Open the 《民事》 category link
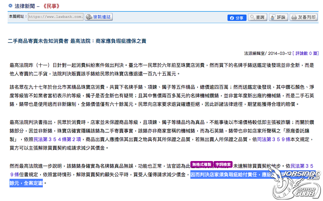The width and height of the screenshot is (323, 201). point(51,6)
